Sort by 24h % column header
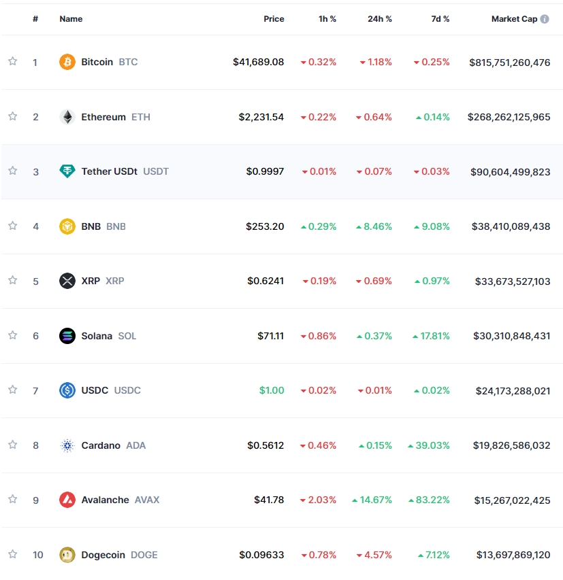 pyautogui.click(x=379, y=19)
